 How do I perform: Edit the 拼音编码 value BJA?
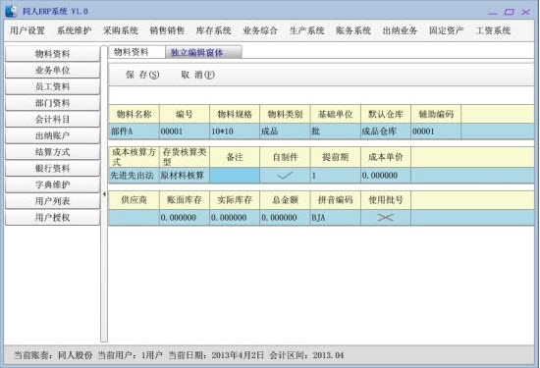[x=335, y=218]
